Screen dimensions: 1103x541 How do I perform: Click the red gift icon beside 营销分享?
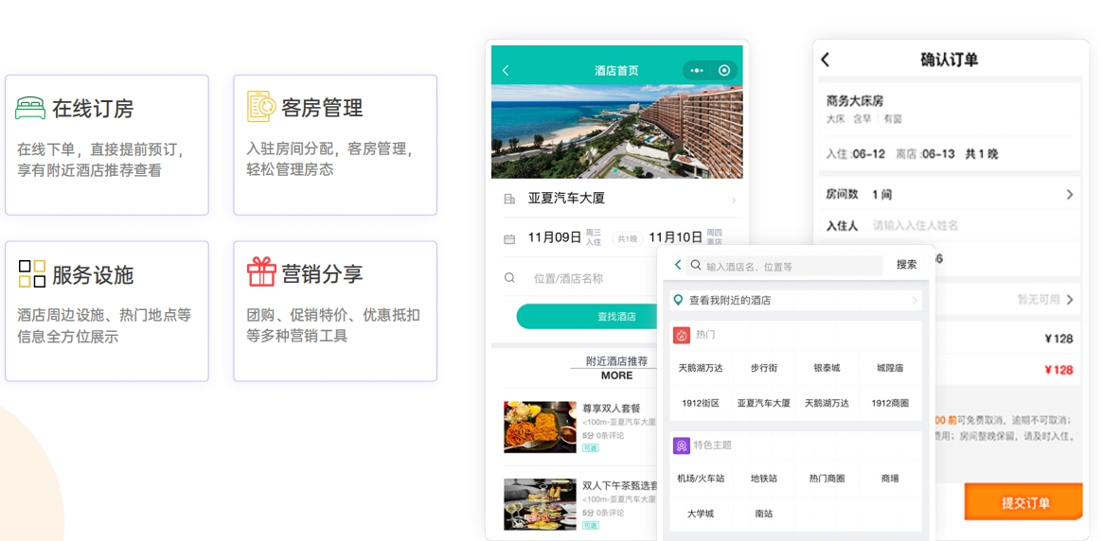(x=261, y=271)
